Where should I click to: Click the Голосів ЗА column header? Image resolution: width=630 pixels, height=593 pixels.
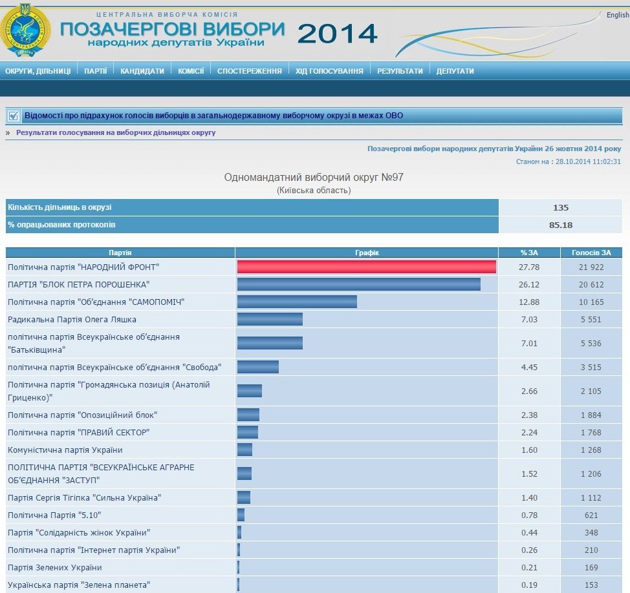coord(591,253)
